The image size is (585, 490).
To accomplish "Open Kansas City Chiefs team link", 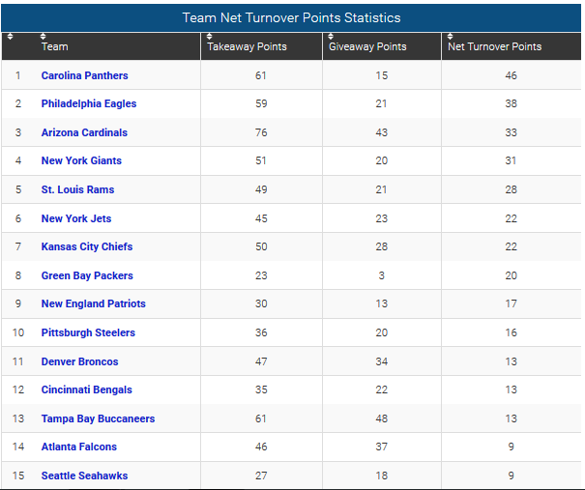I will [87, 246].
